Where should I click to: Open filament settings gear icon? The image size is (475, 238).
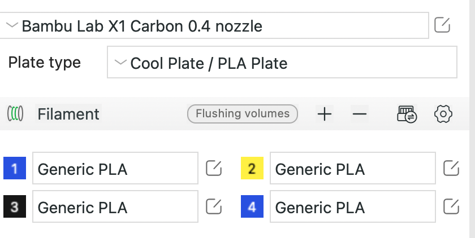[x=443, y=114]
